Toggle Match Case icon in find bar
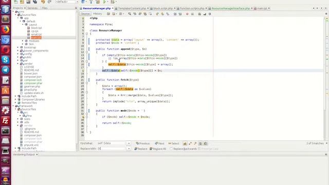The width and height of the screenshot is (329, 185). (x=185, y=143)
